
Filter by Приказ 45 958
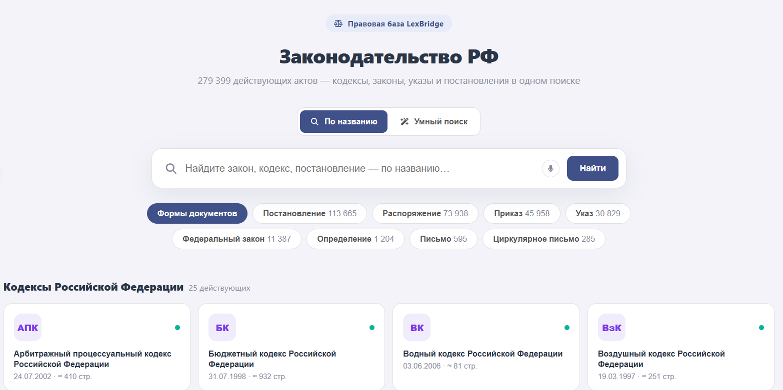tap(521, 213)
